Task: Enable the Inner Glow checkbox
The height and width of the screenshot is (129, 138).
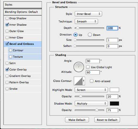Action: (7, 38)
